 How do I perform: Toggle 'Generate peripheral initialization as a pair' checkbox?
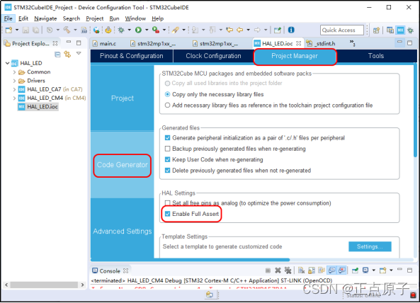click(167, 138)
